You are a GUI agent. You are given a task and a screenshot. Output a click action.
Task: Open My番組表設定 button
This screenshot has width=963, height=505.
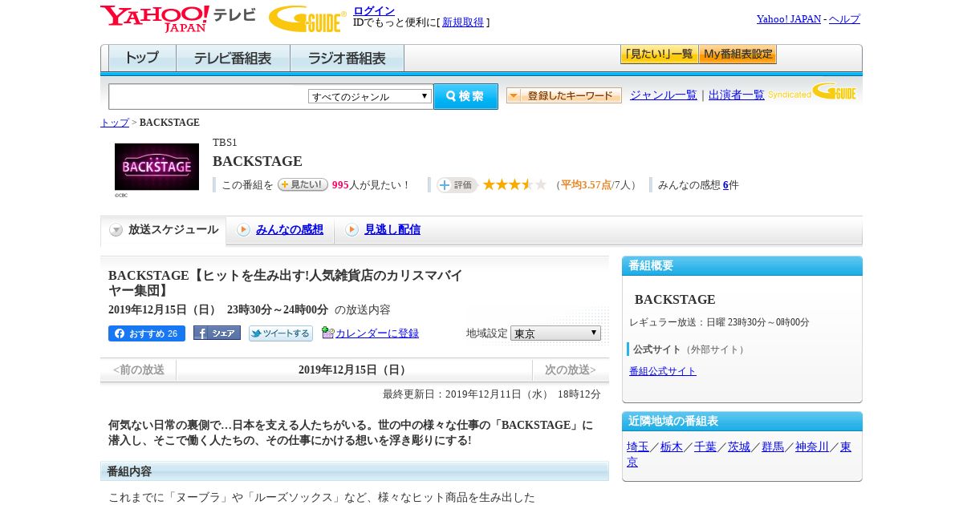pyautogui.click(x=737, y=55)
